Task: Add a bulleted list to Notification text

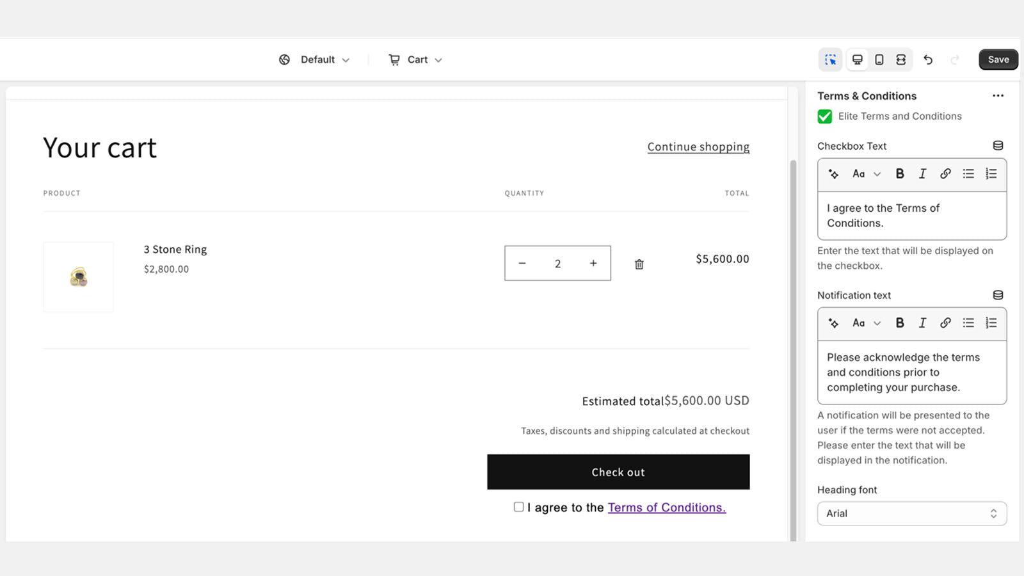Action: coord(968,323)
